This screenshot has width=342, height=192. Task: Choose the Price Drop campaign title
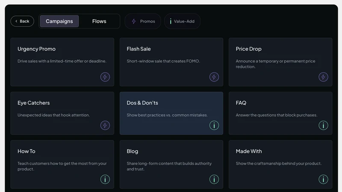click(248, 49)
